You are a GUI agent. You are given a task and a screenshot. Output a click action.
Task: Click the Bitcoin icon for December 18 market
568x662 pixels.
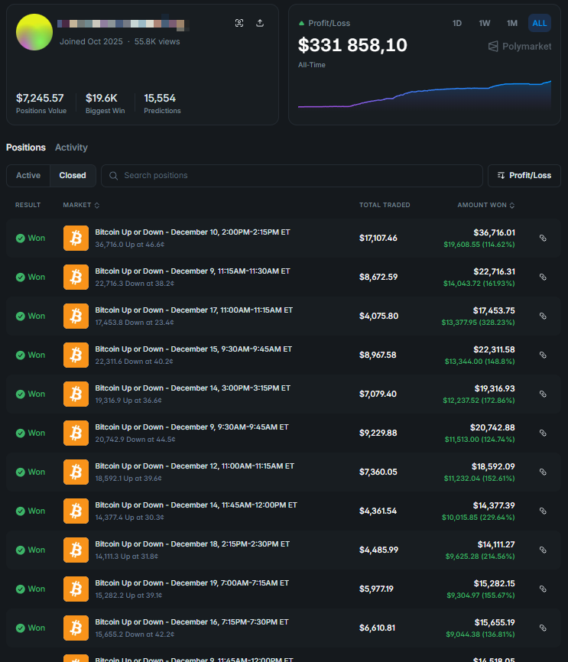pos(76,550)
